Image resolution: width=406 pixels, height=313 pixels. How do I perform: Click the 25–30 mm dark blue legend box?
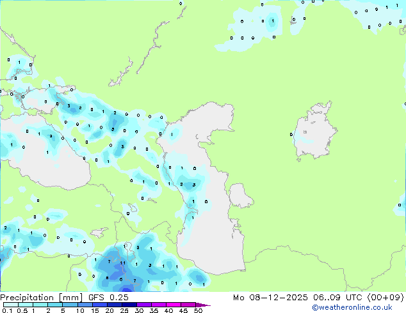pos(129,305)
